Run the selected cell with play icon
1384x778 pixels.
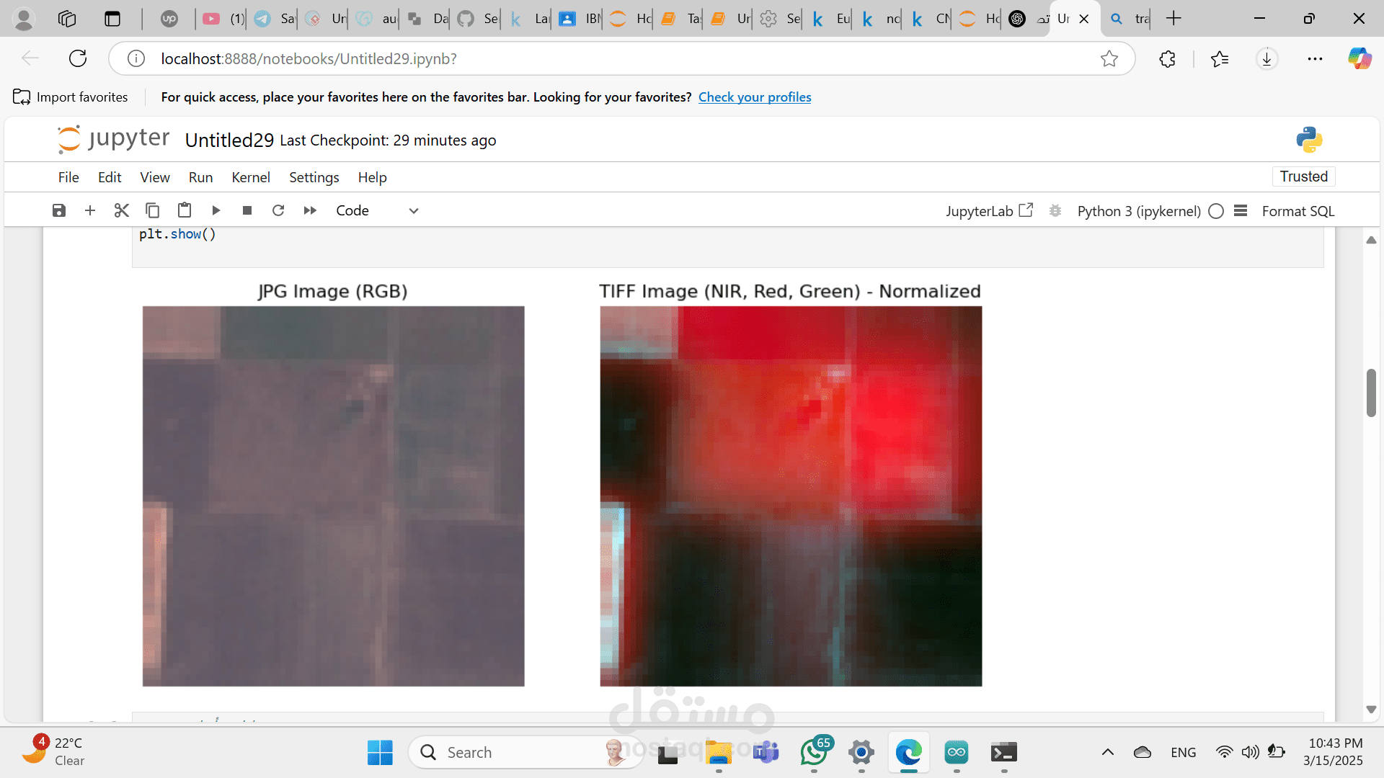[216, 210]
